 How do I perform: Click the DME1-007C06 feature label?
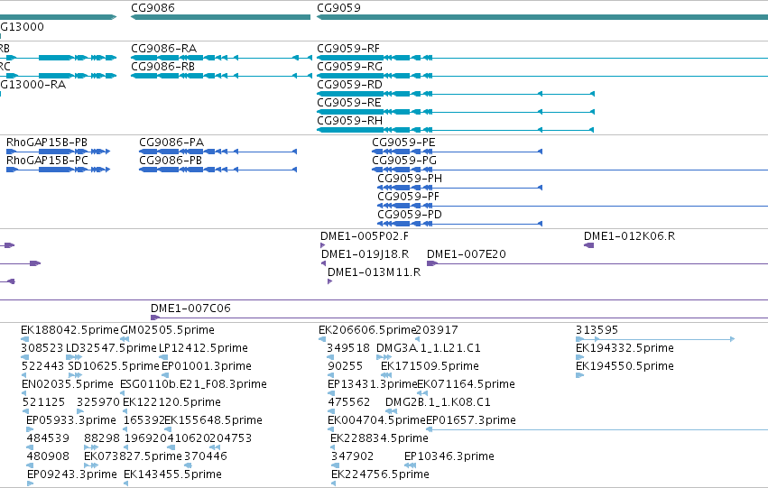point(190,308)
